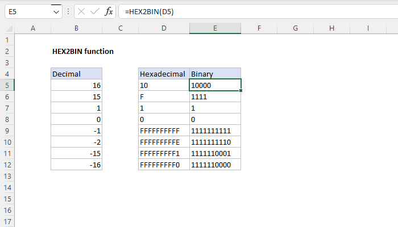Select binary cell showing 1111111110
Screen dimensions: 398x227
(x=215, y=142)
